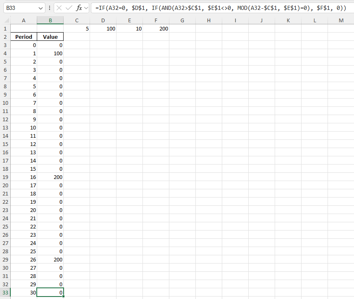Click period cell showing 15
Viewport: 354px width, 299px height.
point(24,169)
